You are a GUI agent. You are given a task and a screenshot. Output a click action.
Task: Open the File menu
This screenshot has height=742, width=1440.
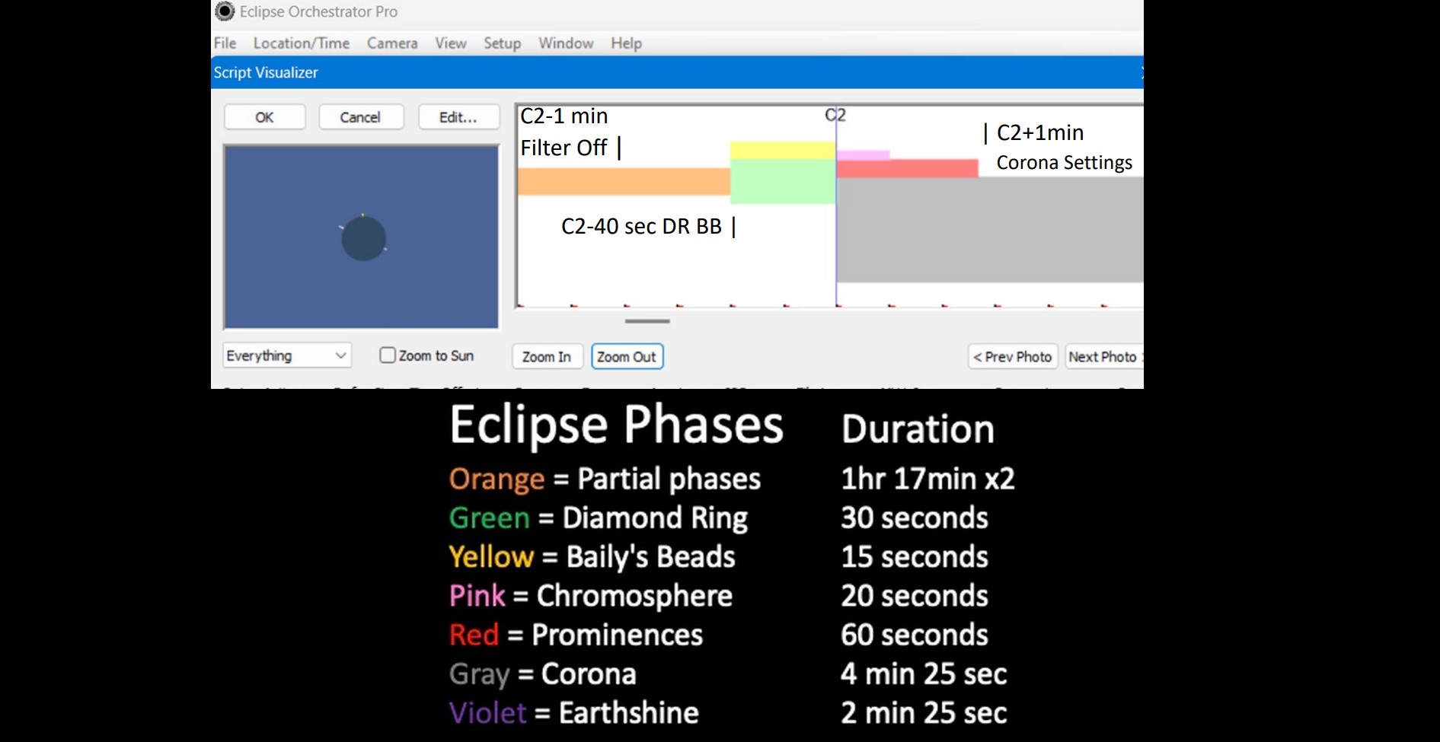(225, 43)
